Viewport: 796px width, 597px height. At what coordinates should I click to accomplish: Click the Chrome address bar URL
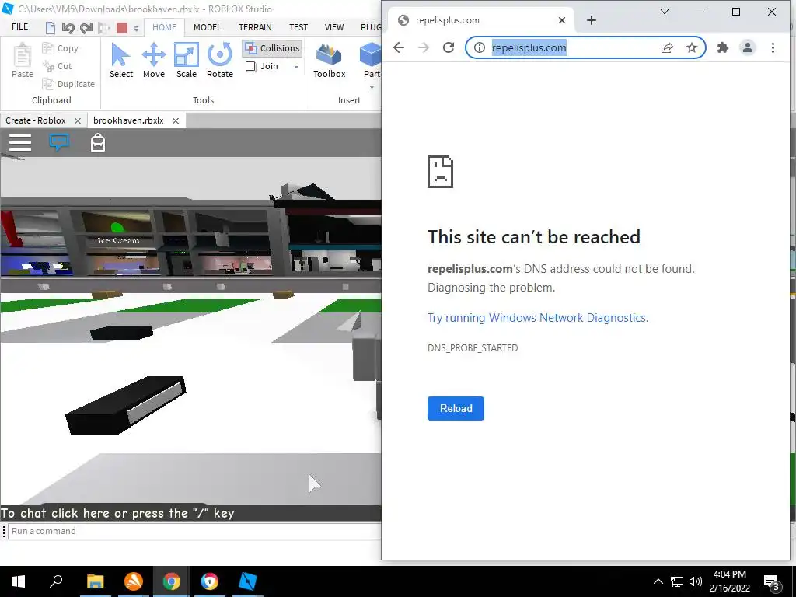point(529,47)
